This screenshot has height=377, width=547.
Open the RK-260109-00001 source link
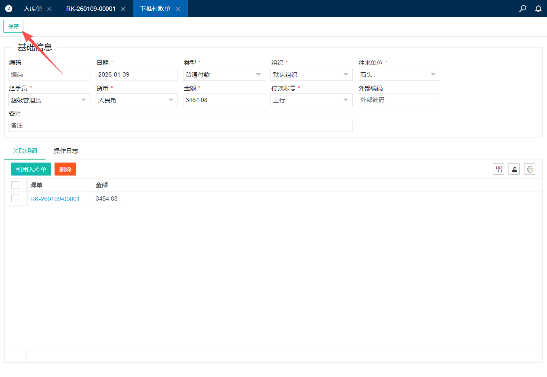[55, 199]
